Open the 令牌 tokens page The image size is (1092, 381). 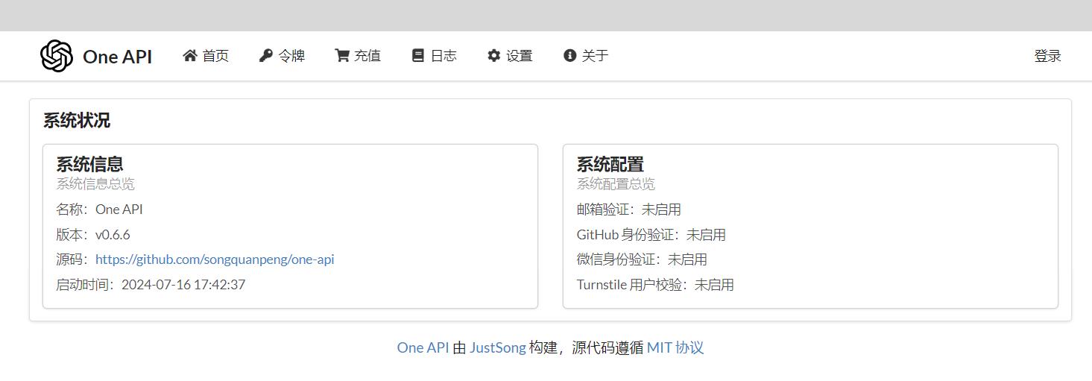[x=282, y=56]
